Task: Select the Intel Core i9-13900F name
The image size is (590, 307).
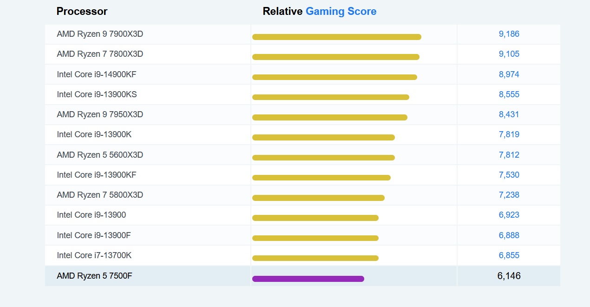Action: 94,235
